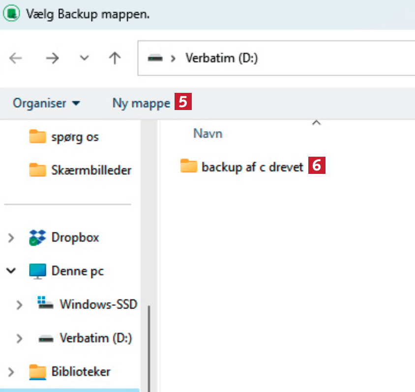This screenshot has width=415, height=392.
Task: Open Skærmbilleder folder in sidebar
Action: pos(91,170)
